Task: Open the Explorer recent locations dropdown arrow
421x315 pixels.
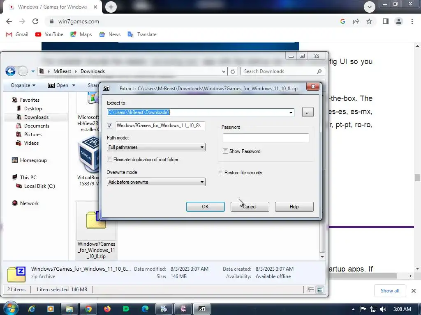Action: point(33,71)
